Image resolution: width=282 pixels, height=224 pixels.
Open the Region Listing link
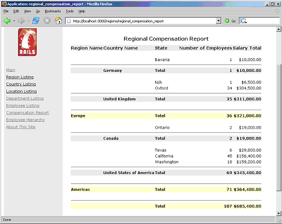[20, 77]
